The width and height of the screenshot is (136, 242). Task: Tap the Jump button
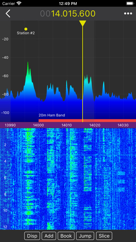[x=85, y=236]
